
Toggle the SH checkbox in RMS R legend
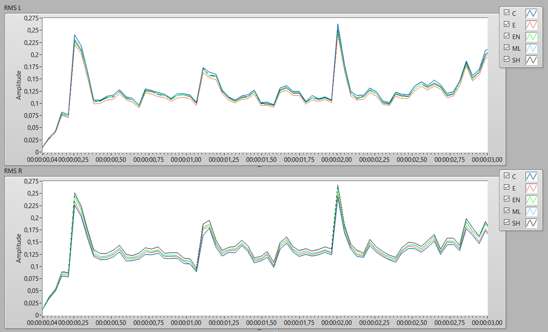[506, 222]
